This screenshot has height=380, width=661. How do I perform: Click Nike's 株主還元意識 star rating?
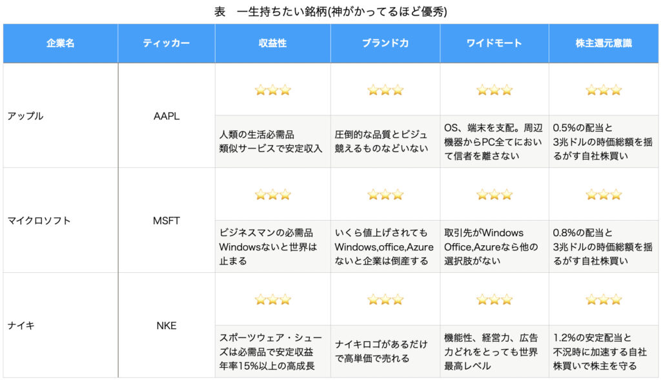(x=604, y=299)
